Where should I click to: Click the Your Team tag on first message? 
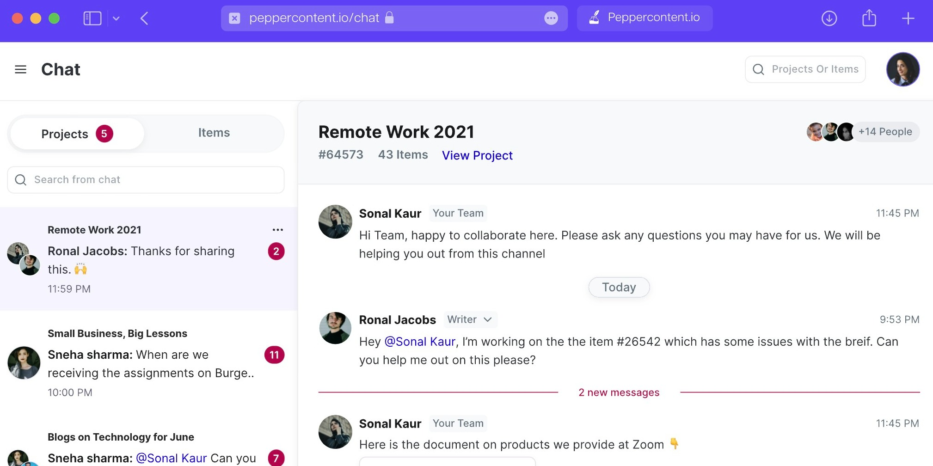458,213
